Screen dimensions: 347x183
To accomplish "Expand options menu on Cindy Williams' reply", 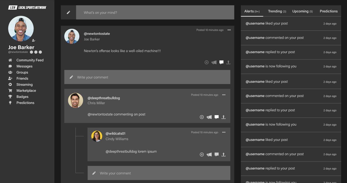I will [x=224, y=132].
